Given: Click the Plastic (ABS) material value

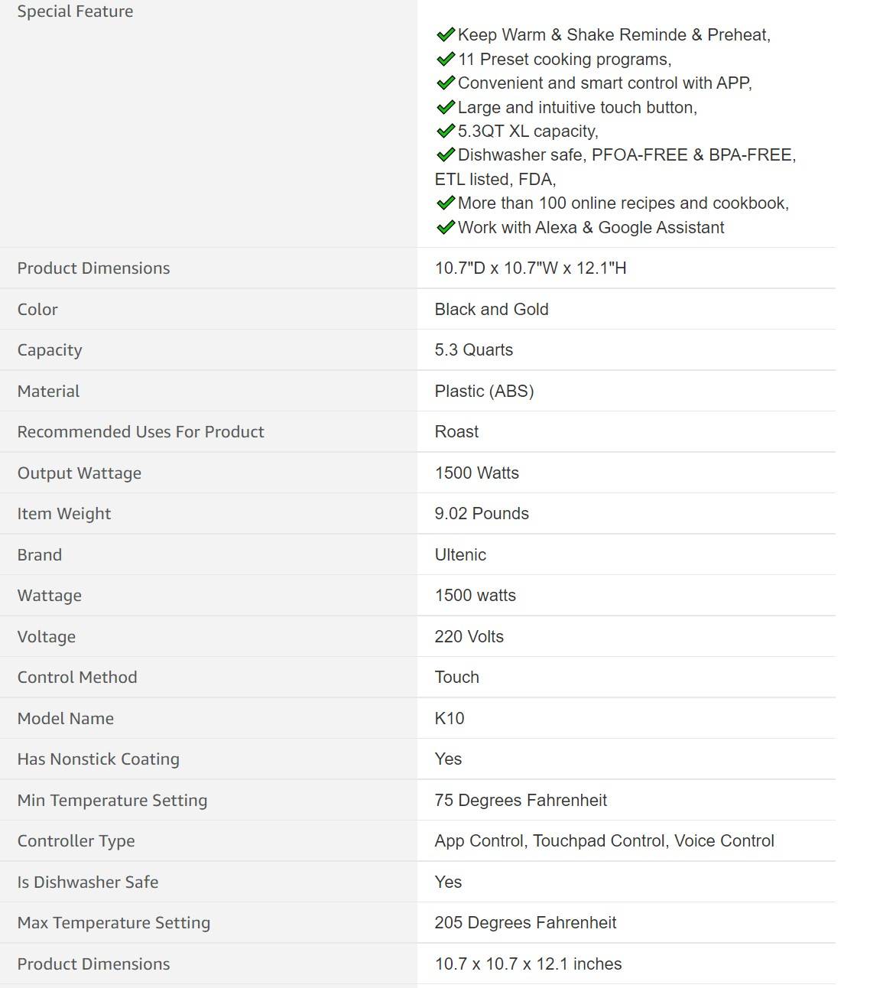Looking at the screenshot, I should click(x=484, y=391).
